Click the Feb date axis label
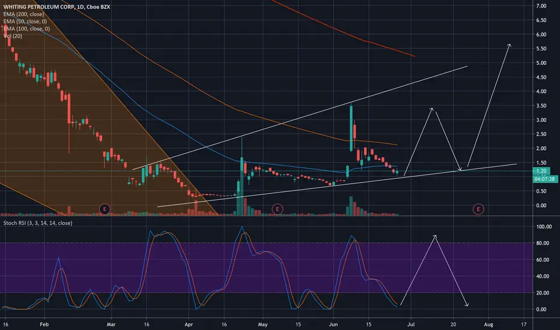Image resolution: width=560 pixels, height=330 pixels. (44, 324)
